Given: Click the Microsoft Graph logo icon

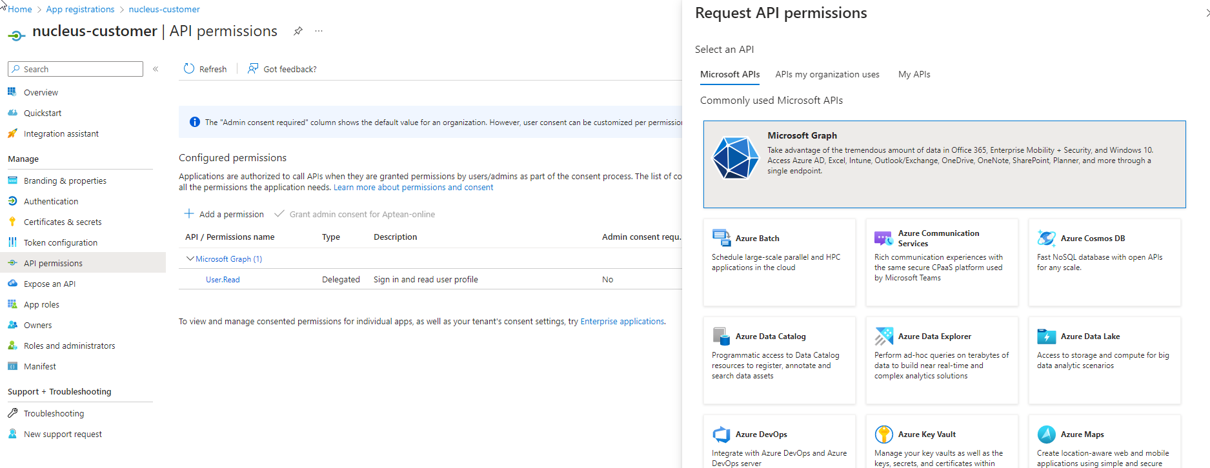Looking at the screenshot, I should tap(735, 157).
